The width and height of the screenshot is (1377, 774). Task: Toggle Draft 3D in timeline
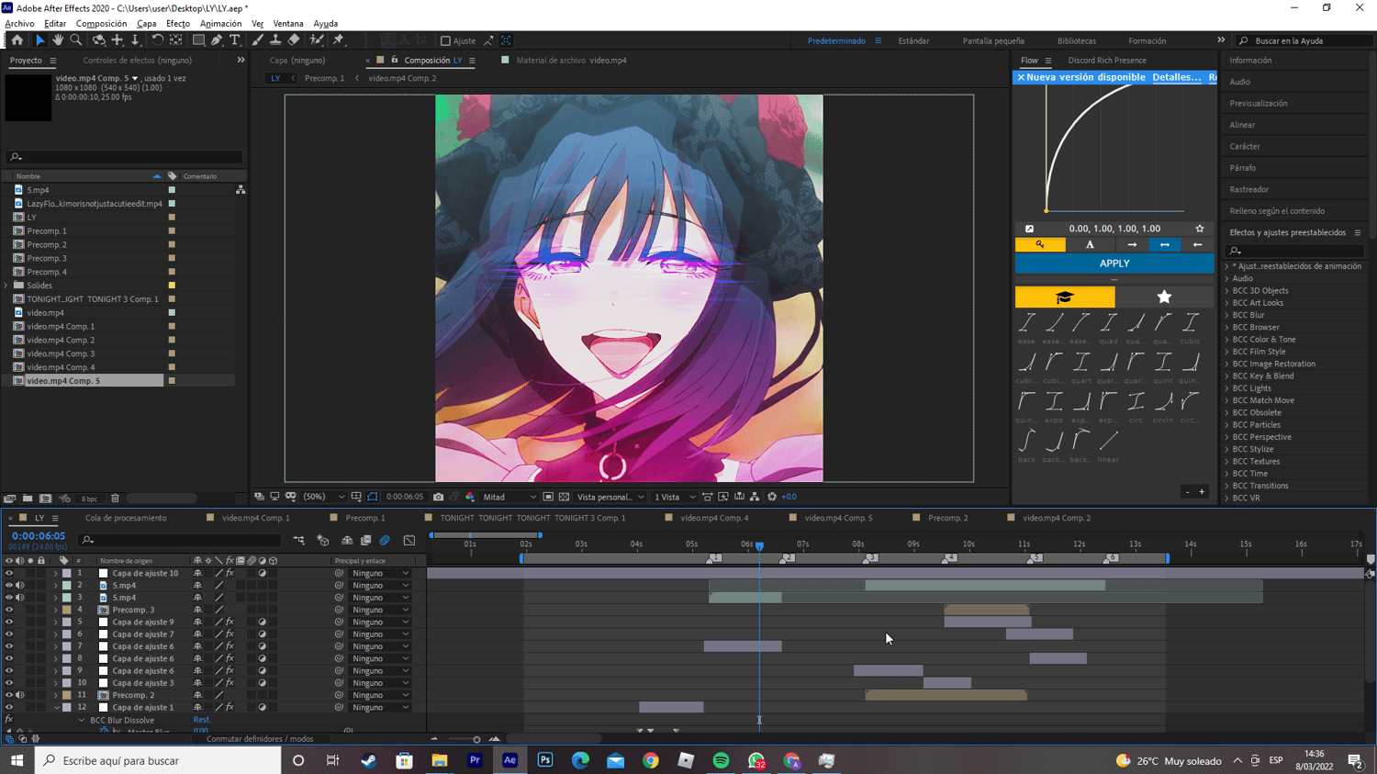(x=323, y=541)
